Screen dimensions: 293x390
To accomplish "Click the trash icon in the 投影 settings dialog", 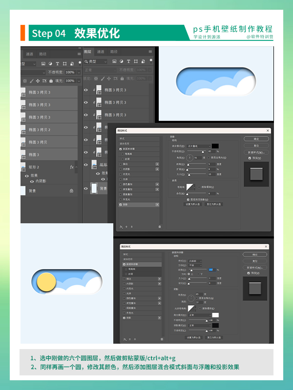I will (x=159, y=227).
